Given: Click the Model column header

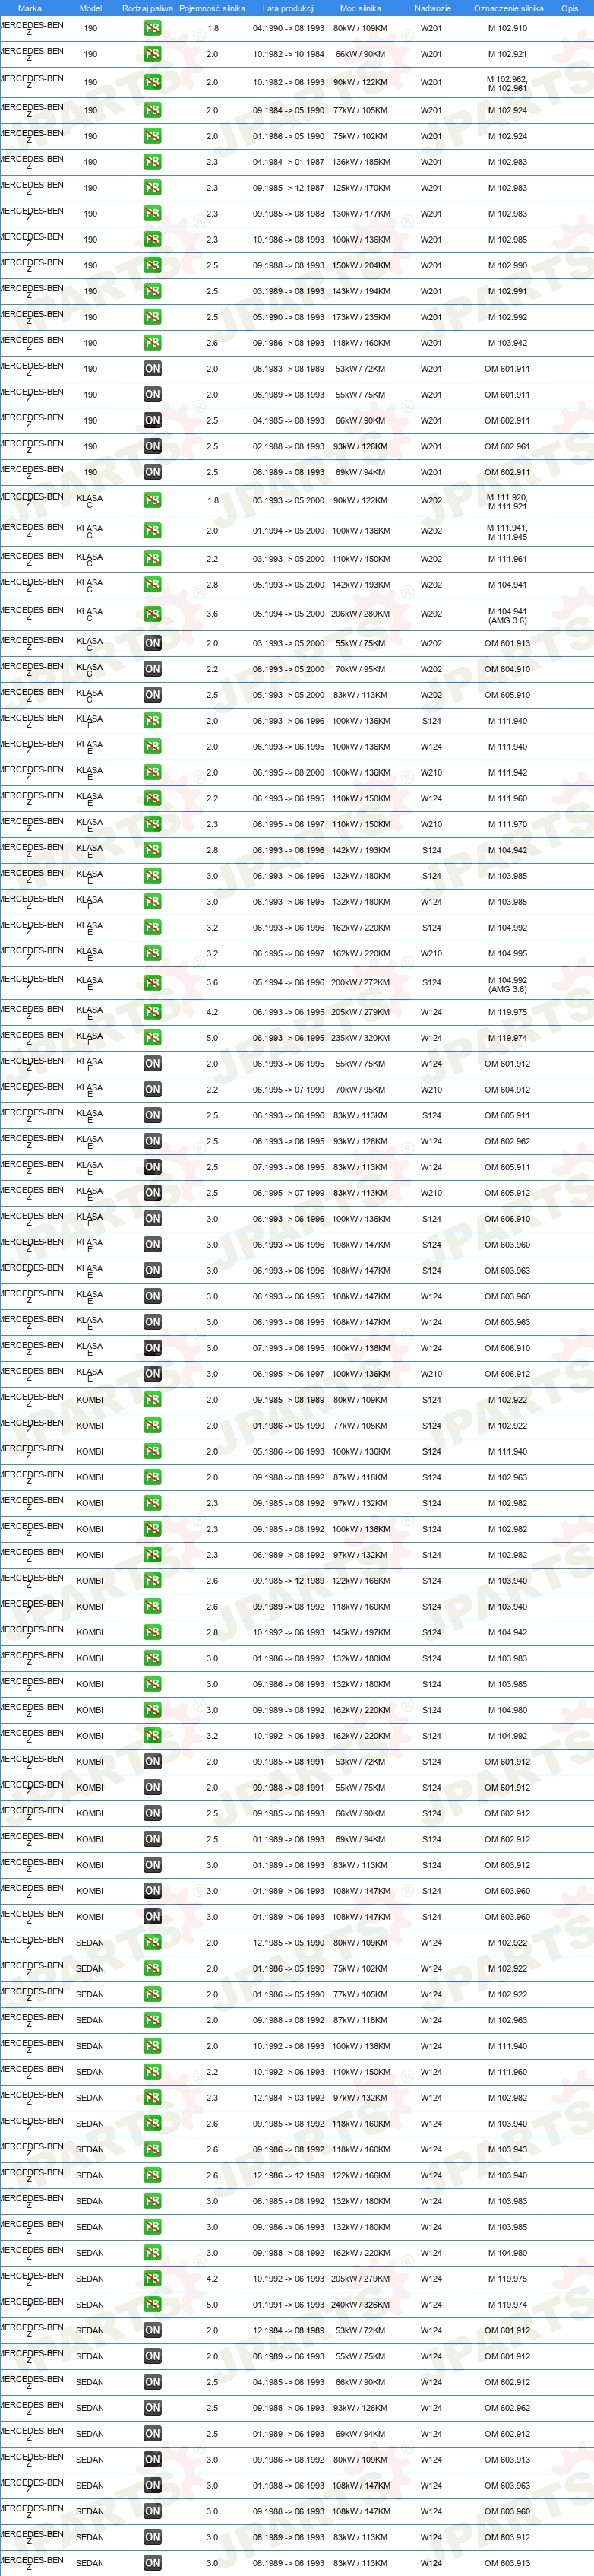Looking at the screenshot, I should coord(90,8).
